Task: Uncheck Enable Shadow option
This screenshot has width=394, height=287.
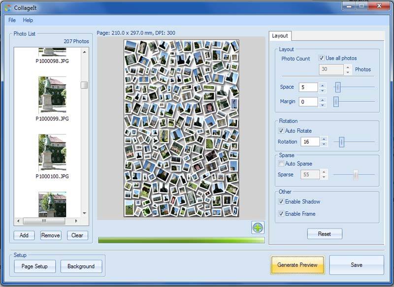Action: tap(281, 201)
